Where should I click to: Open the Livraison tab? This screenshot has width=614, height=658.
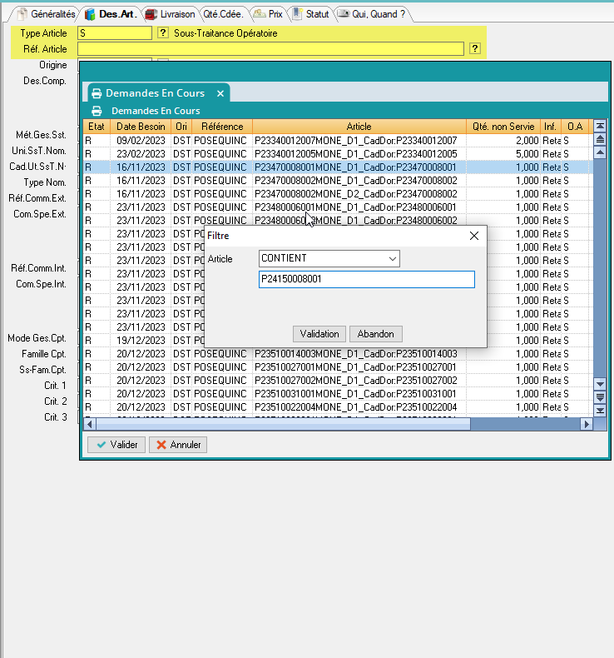coord(170,14)
